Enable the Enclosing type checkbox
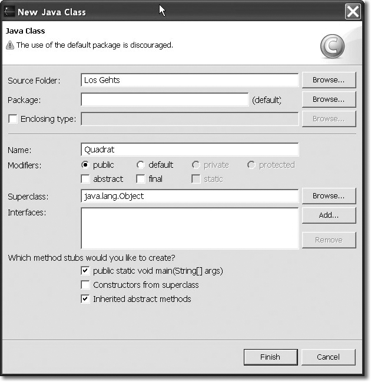Viewport: 371px width, 382px height. click(x=13, y=119)
